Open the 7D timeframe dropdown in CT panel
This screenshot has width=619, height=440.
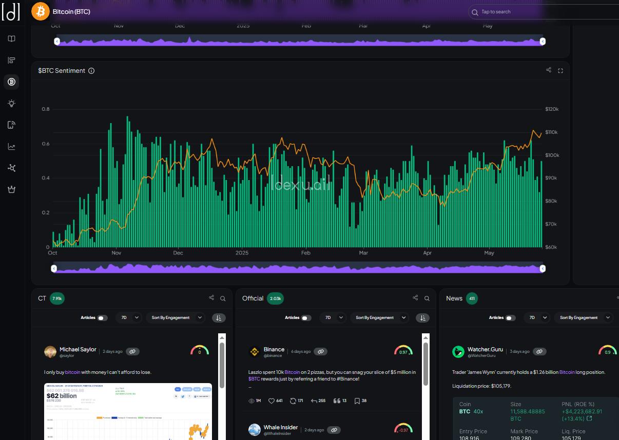click(x=129, y=317)
